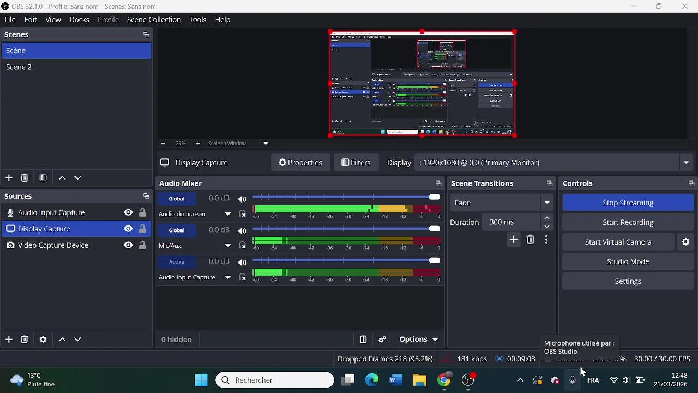The height and width of the screenshot is (393, 698).
Task: Enable Studio Mode
Action: (628, 261)
